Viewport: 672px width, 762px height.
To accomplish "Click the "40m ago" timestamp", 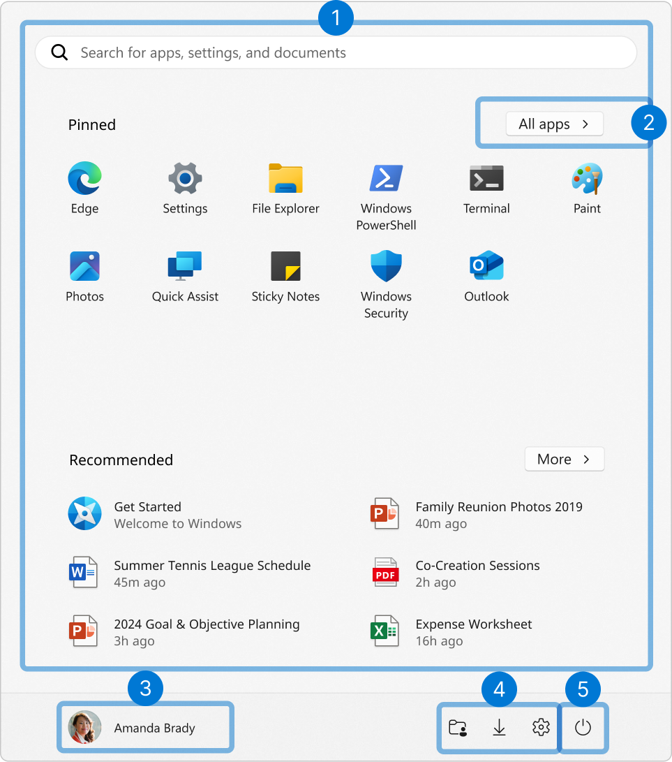I will coord(441,524).
